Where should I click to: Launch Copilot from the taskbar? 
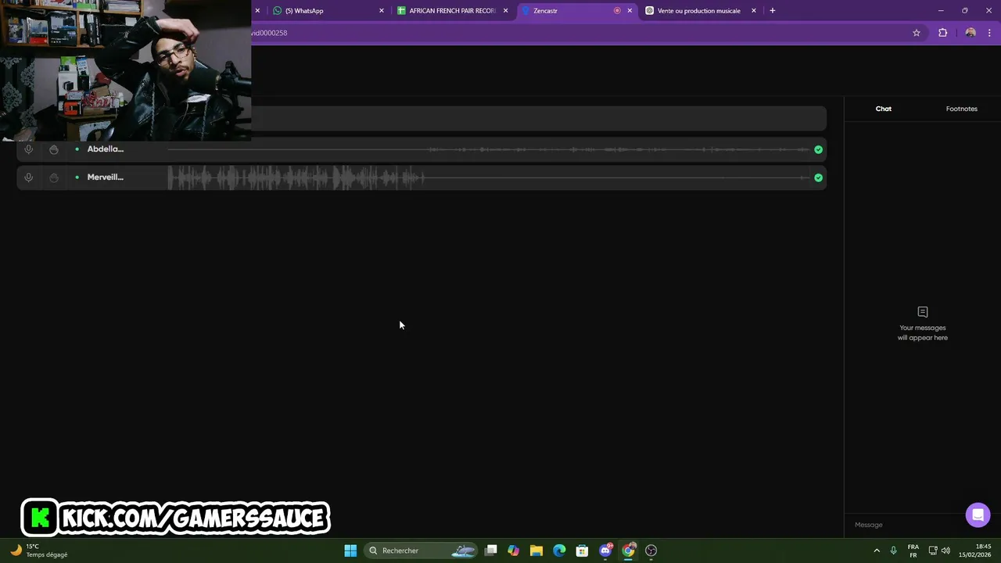(x=514, y=550)
